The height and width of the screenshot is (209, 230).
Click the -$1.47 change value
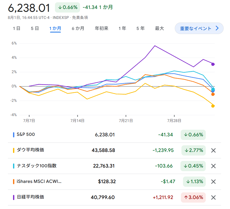coord(168,182)
